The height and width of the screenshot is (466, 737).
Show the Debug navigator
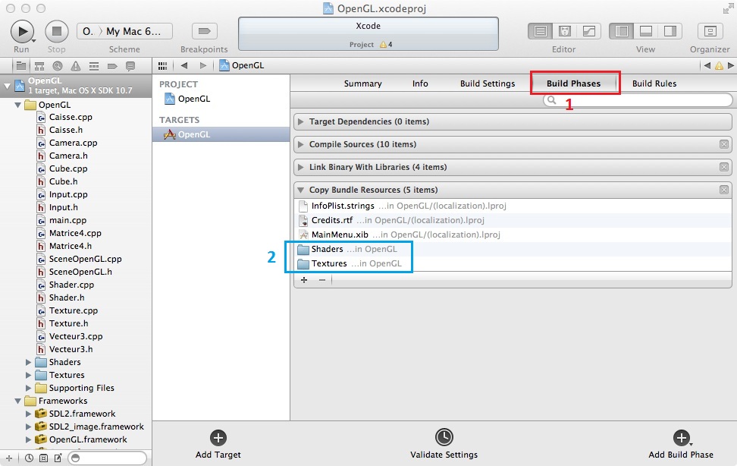(94, 66)
